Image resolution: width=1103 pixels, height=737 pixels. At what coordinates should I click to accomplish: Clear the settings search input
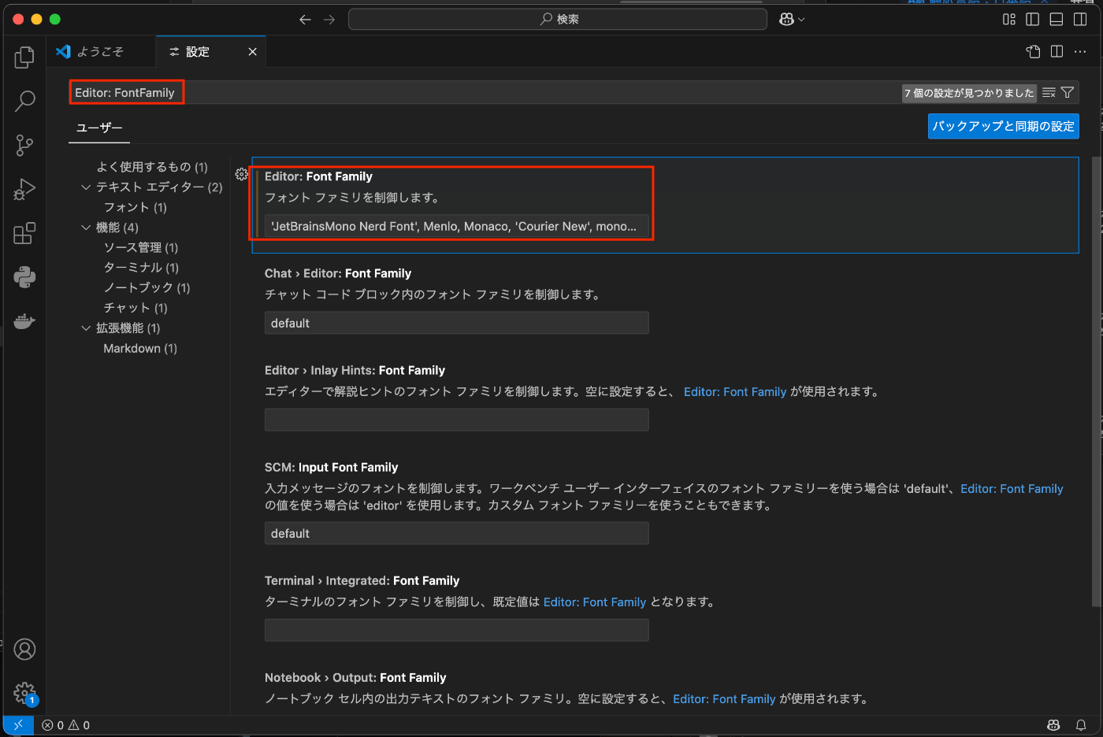coord(1049,93)
